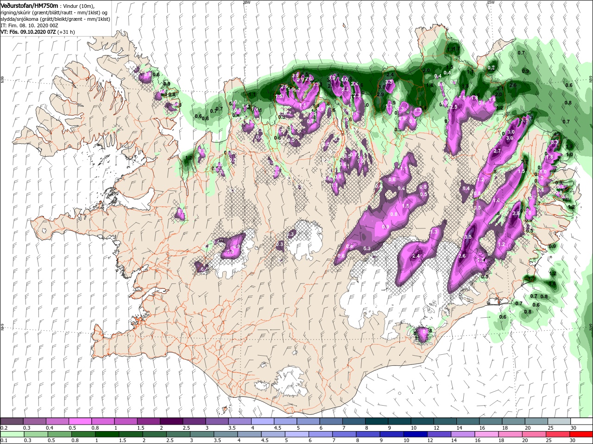Click the bottom-row green swatch labeled 0.5
Image resolution: width=593 pixels, height=444 pixels.
tap(59, 435)
